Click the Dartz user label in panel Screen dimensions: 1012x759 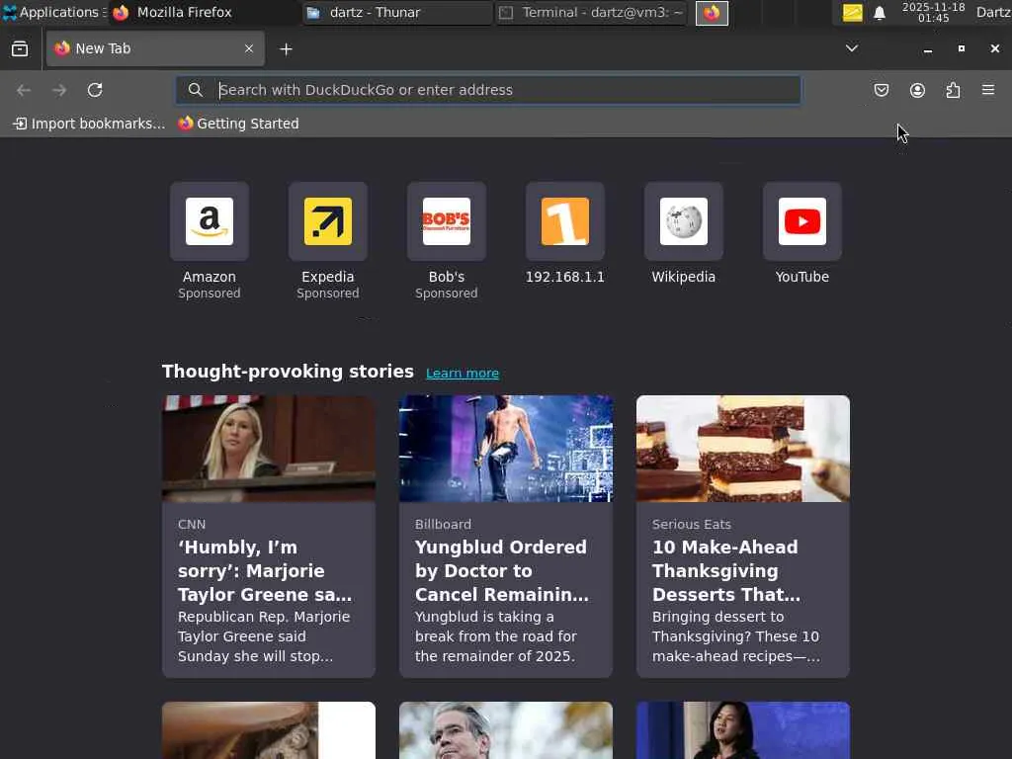click(x=993, y=12)
